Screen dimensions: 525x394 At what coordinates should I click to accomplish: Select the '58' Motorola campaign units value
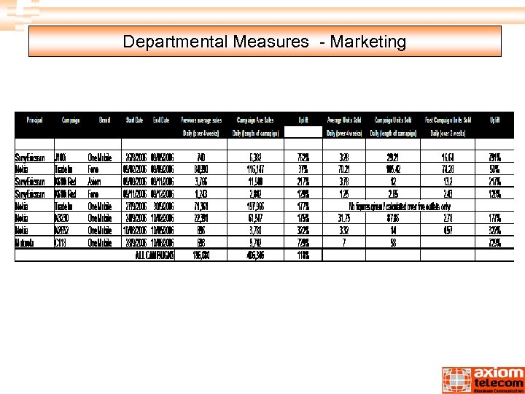click(393, 242)
